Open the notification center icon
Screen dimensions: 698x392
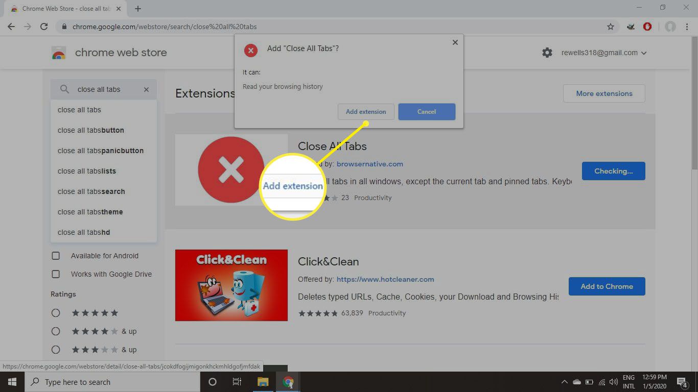[x=682, y=382]
